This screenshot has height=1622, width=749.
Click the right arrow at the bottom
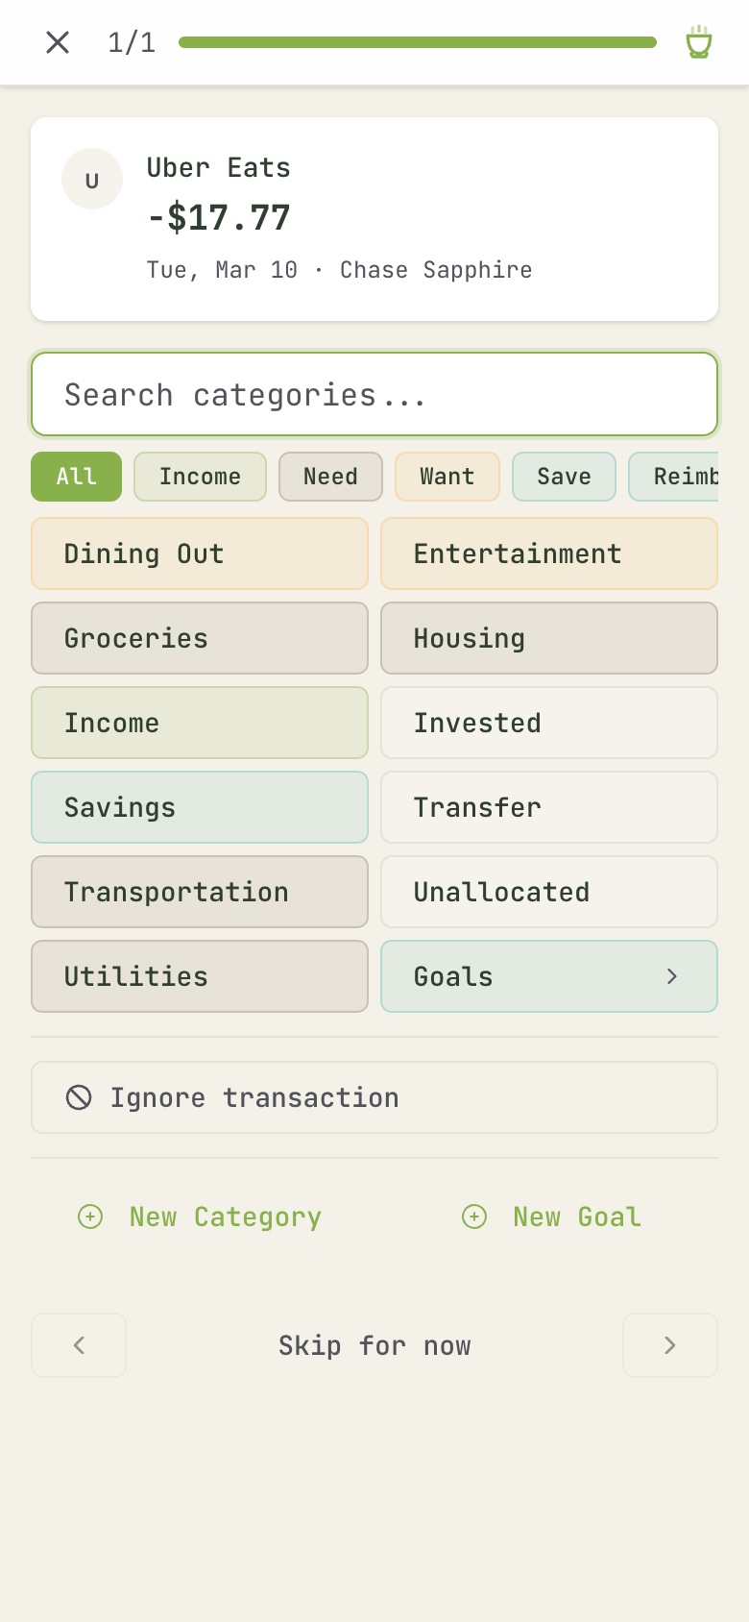pyautogui.click(x=669, y=1345)
